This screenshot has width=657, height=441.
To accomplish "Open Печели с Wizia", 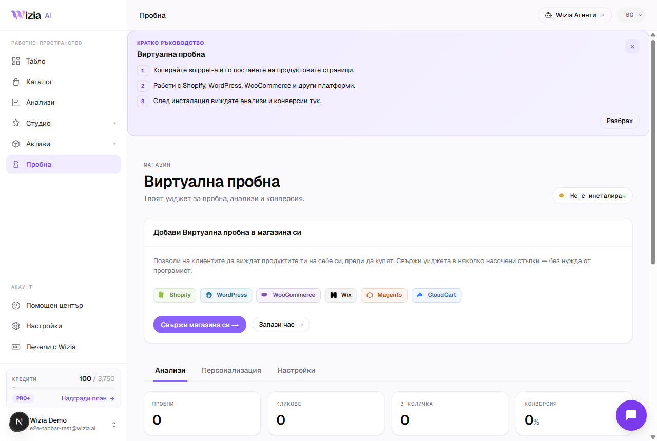I will pyautogui.click(x=63, y=347).
